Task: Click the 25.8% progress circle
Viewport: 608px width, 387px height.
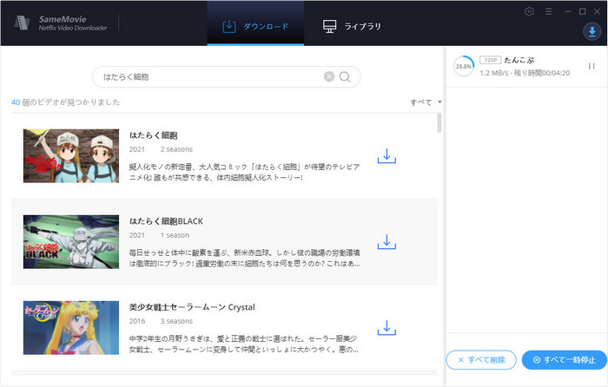Action: [464, 66]
